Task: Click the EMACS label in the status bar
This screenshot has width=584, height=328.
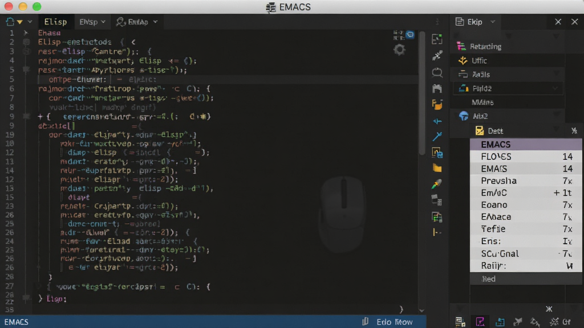Action: (x=16, y=322)
